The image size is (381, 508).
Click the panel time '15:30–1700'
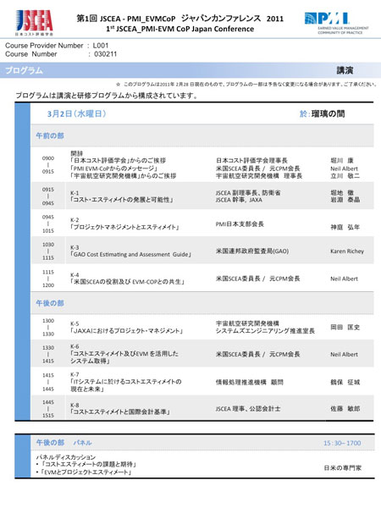(342, 443)
